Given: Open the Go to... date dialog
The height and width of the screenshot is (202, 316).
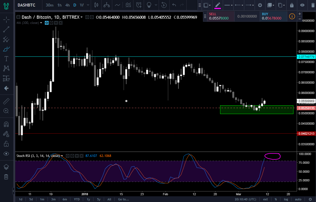Looking at the screenshot, I should (124, 199).
